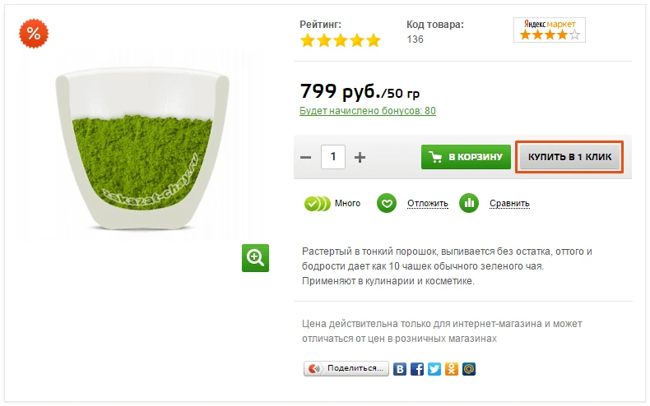Open the Поделиться share button
This screenshot has height=406, width=650.
pyautogui.click(x=346, y=368)
